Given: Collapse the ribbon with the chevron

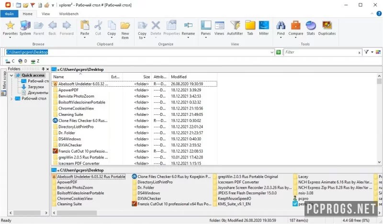Looking at the screenshot, I should 372,14.
